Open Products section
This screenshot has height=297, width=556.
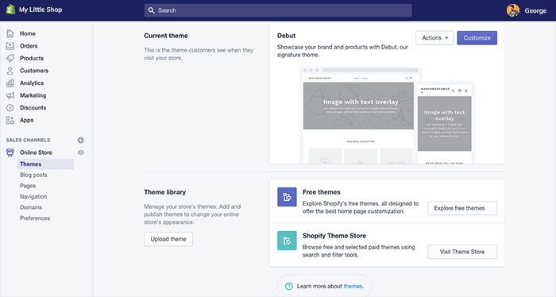tap(32, 58)
